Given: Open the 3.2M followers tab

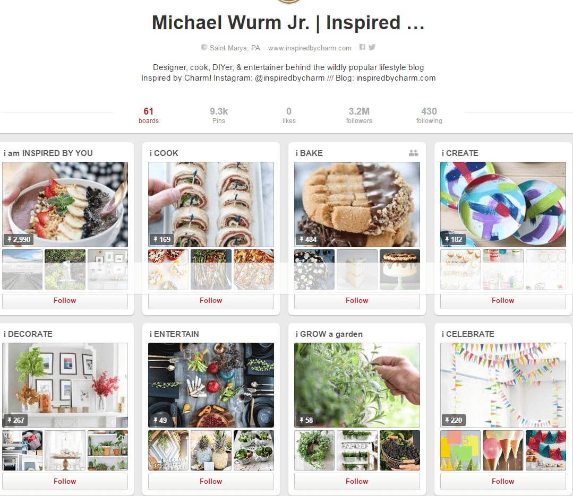Looking at the screenshot, I should pyautogui.click(x=359, y=115).
